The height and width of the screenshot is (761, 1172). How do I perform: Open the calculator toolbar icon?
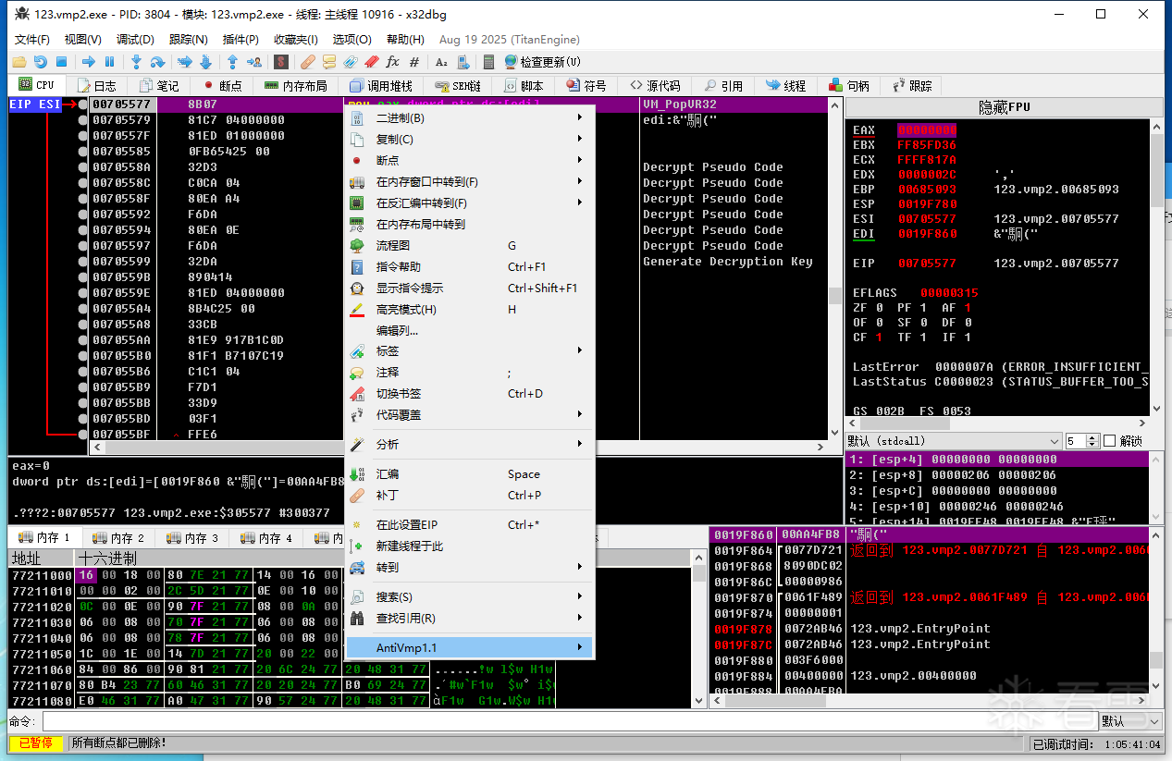[489, 62]
